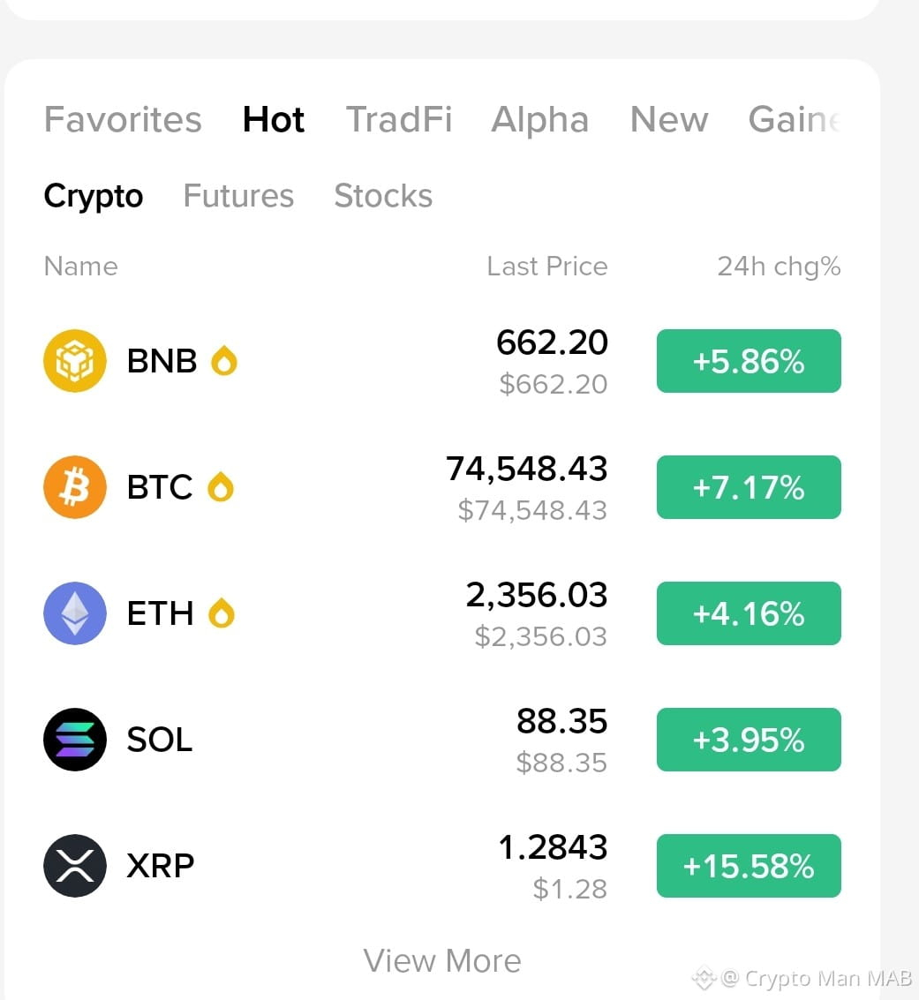Screen dimensions: 919x1000
Task: Tap the +7.17% badge for BTC
Action: [x=749, y=487]
